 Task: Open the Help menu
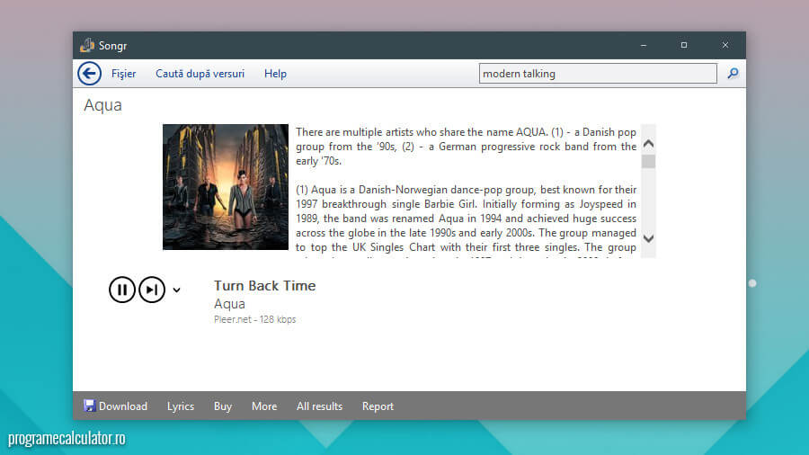(x=275, y=74)
